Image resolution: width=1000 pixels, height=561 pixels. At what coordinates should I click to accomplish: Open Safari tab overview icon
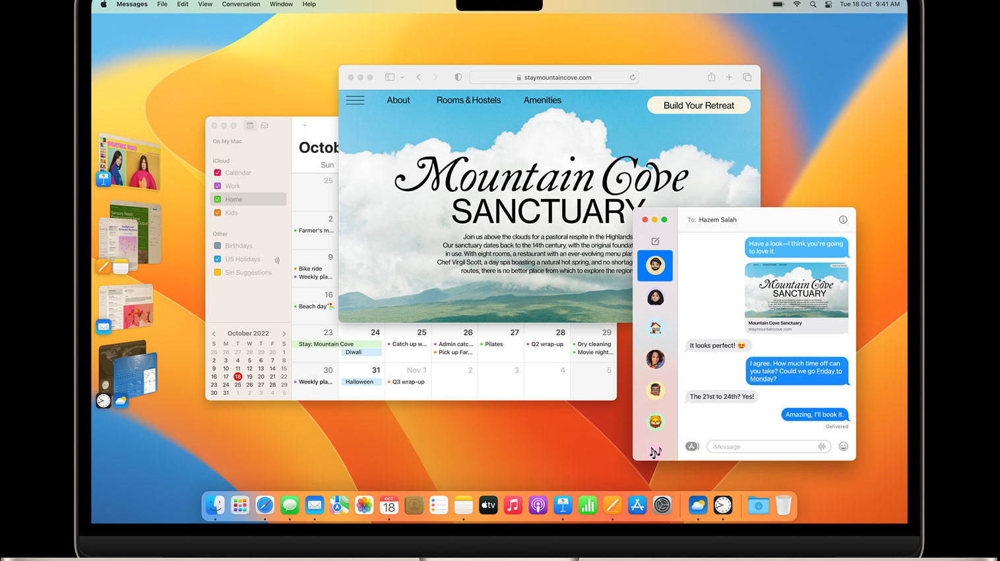747,77
